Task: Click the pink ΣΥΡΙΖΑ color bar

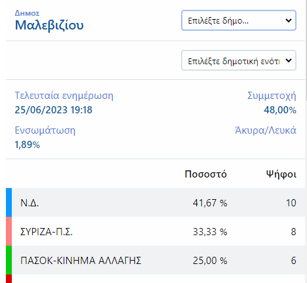Action: 9,231
